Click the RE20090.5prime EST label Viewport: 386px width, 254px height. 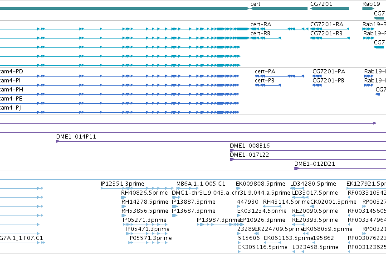tap(315, 211)
